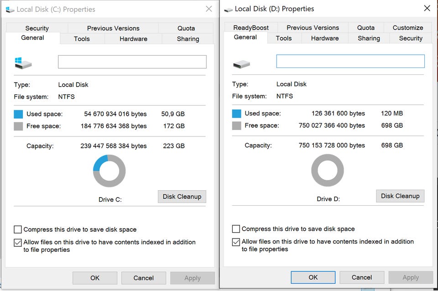The height and width of the screenshot is (291, 438).
Task: Close the Local Disk (C:) Properties window
Action: tap(209, 9)
